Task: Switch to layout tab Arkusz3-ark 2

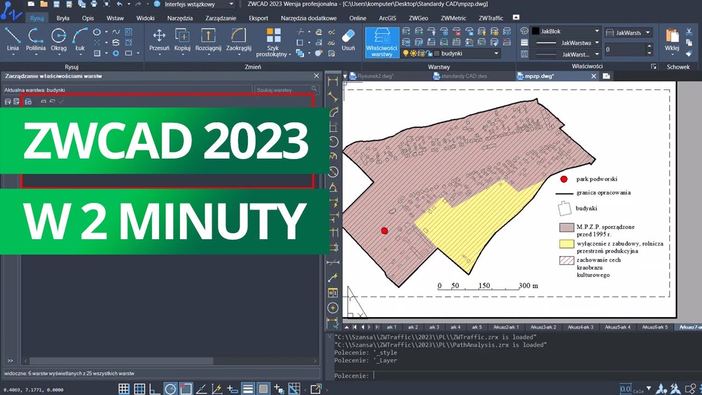Action: click(543, 327)
